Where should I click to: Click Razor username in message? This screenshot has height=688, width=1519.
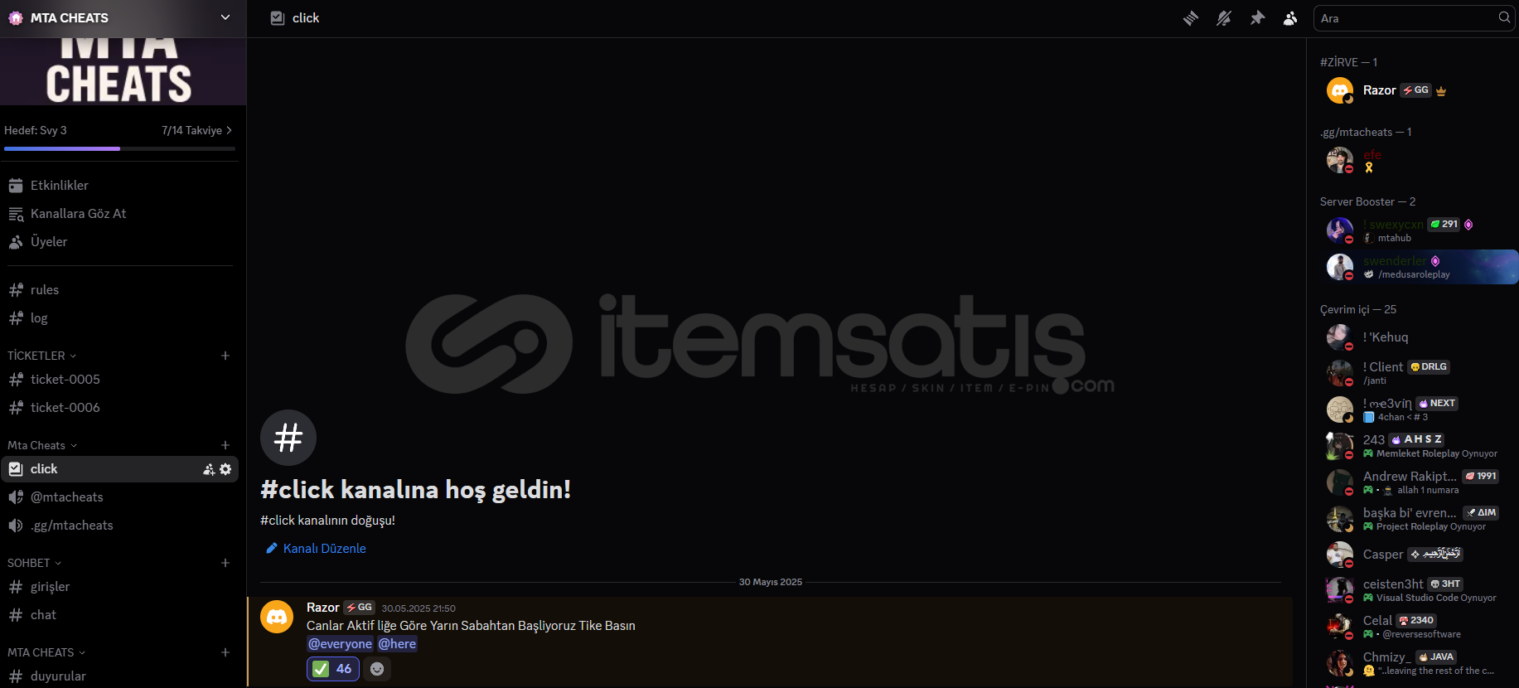click(x=323, y=608)
